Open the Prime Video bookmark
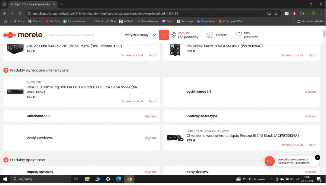 click(206, 21)
